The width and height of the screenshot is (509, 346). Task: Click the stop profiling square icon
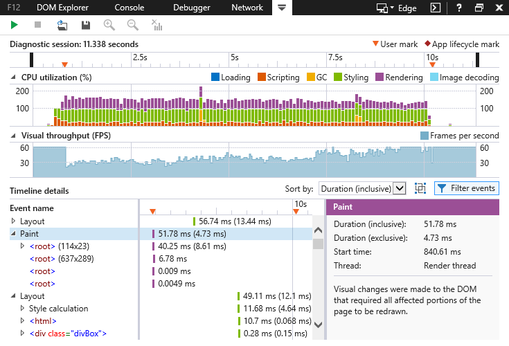(x=37, y=25)
